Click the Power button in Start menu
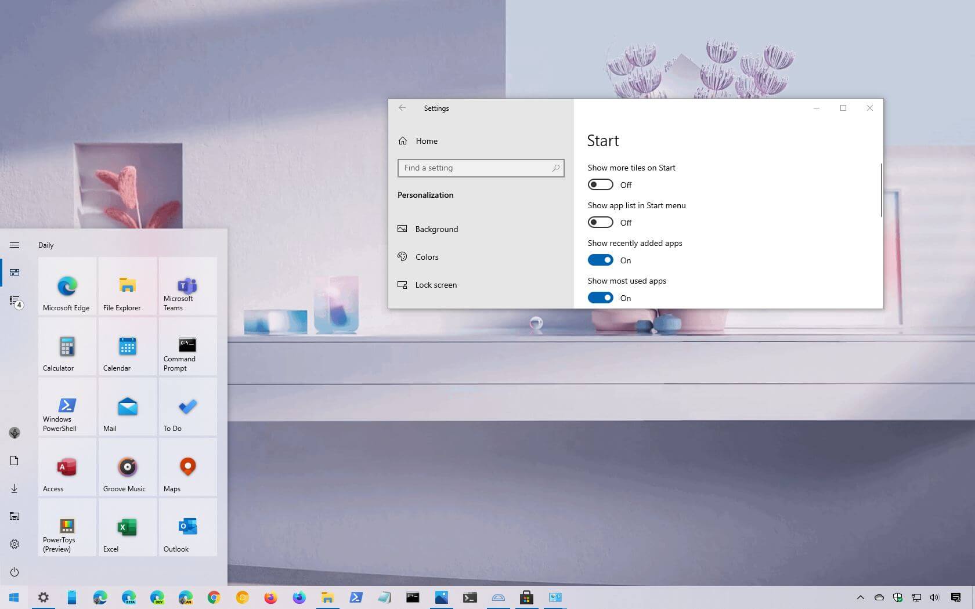975x609 pixels. tap(15, 572)
